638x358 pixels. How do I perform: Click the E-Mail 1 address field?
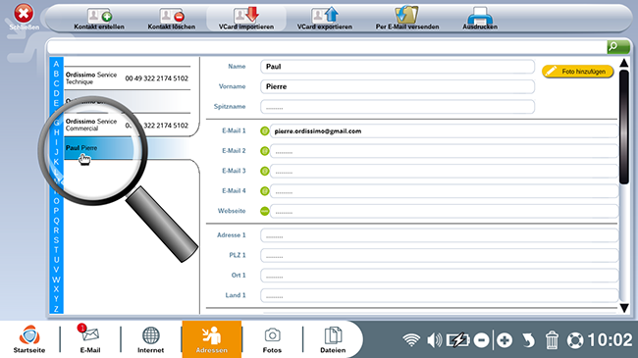pos(444,131)
